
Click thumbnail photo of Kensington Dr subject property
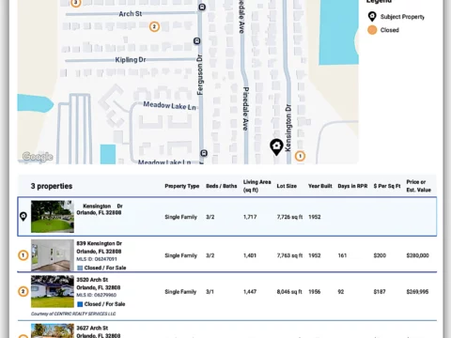53,217
